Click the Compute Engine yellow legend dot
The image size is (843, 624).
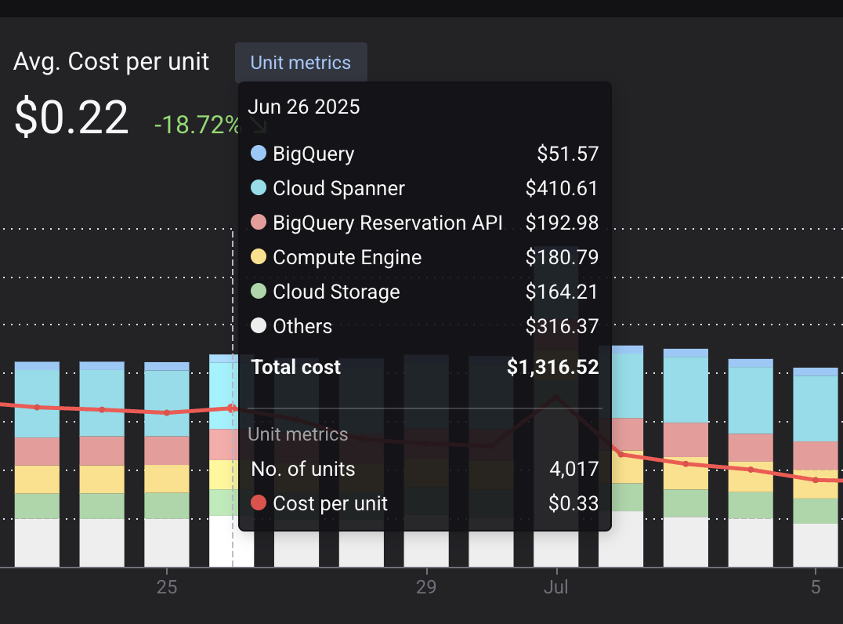(x=259, y=256)
